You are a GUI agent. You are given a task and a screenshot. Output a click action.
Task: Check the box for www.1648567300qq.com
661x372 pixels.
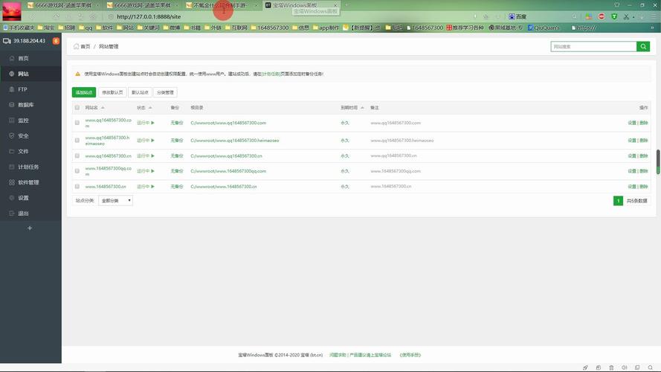click(77, 171)
